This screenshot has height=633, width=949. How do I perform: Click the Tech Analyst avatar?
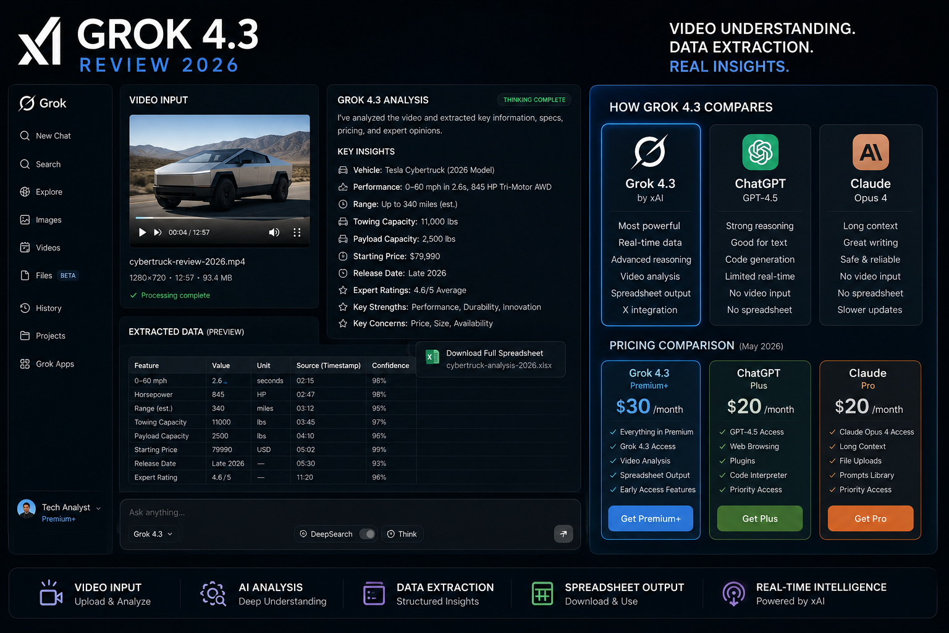(27, 509)
